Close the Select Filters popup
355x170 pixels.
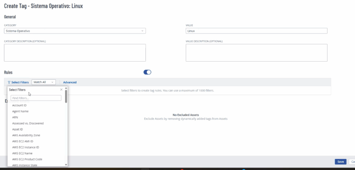(61, 90)
